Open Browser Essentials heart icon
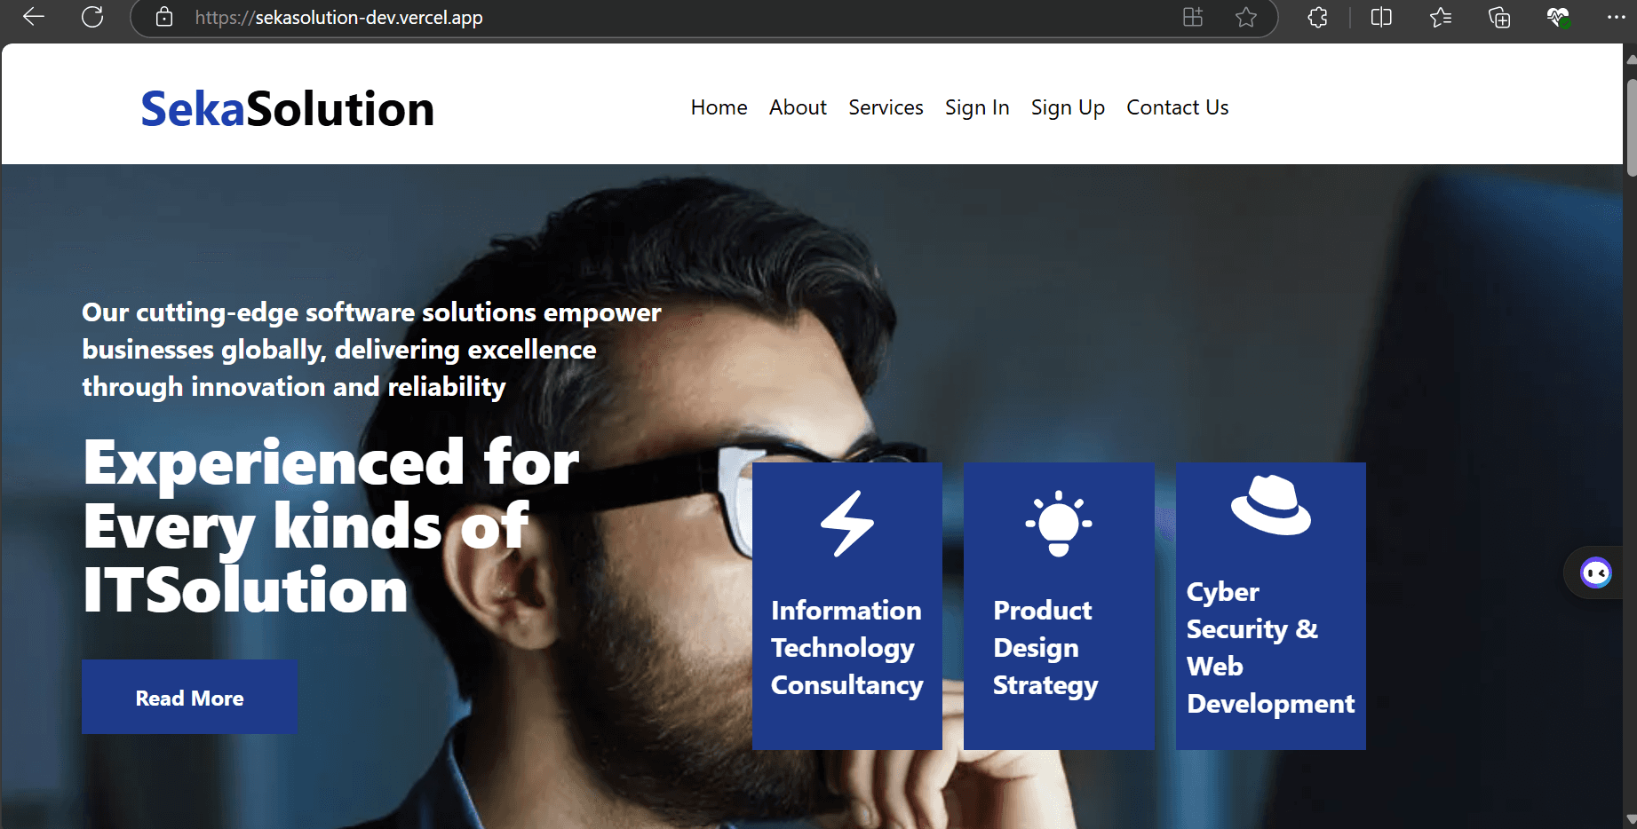This screenshot has width=1637, height=829. (x=1556, y=17)
